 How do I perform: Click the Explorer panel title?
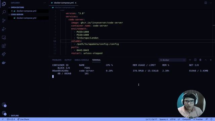click(x=15, y=3)
